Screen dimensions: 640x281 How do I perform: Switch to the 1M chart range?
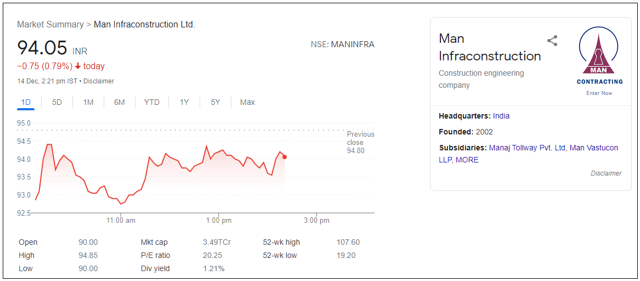pos(88,102)
